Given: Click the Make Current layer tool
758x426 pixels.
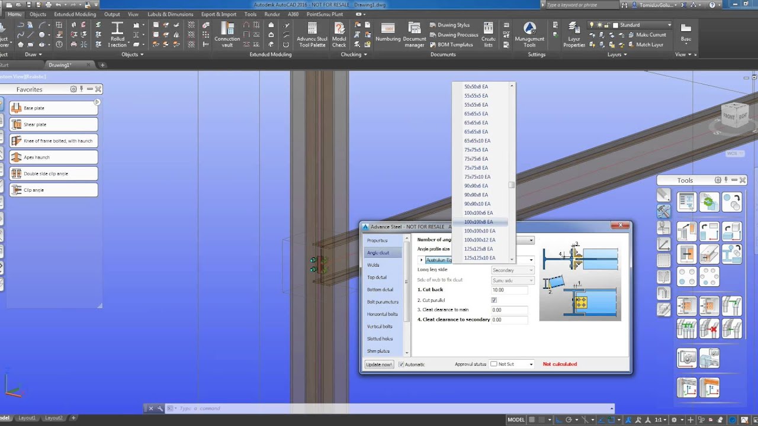Looking at the screenshot, I should pyautogui.click(x=645, y=35).
